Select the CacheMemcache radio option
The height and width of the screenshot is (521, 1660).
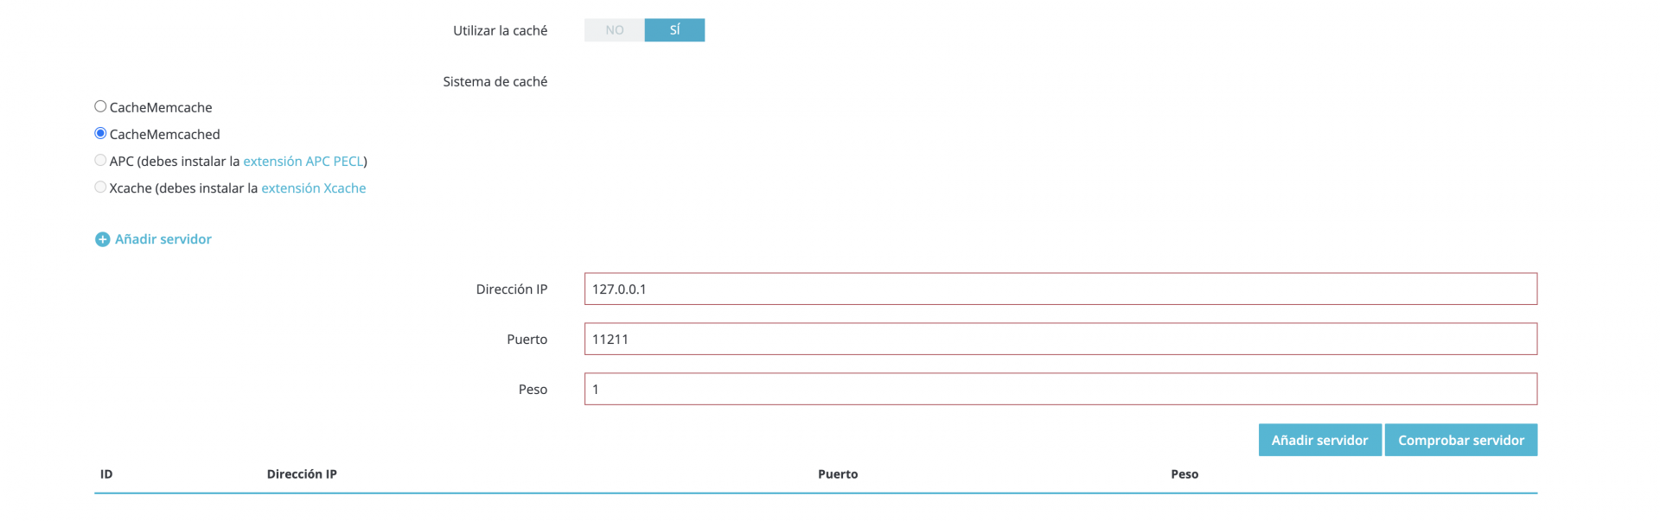pyautogui.click(x=100, y=106)
